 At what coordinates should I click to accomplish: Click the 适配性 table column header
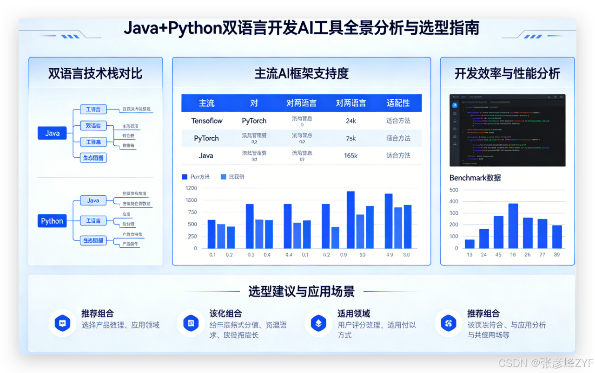(398, 103)
